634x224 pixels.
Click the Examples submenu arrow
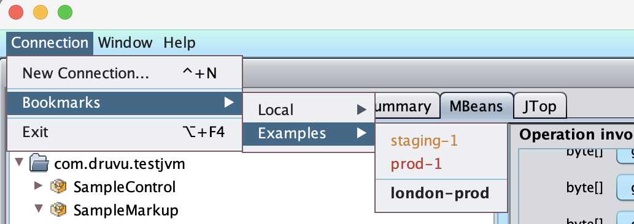click(361, 133)
